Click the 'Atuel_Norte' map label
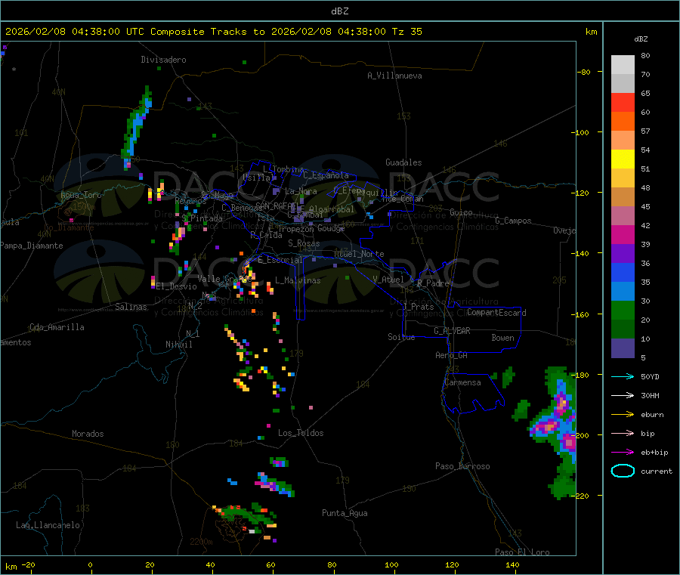The width and height of the screenshot is (680, 575). click(x=359, y=254)
